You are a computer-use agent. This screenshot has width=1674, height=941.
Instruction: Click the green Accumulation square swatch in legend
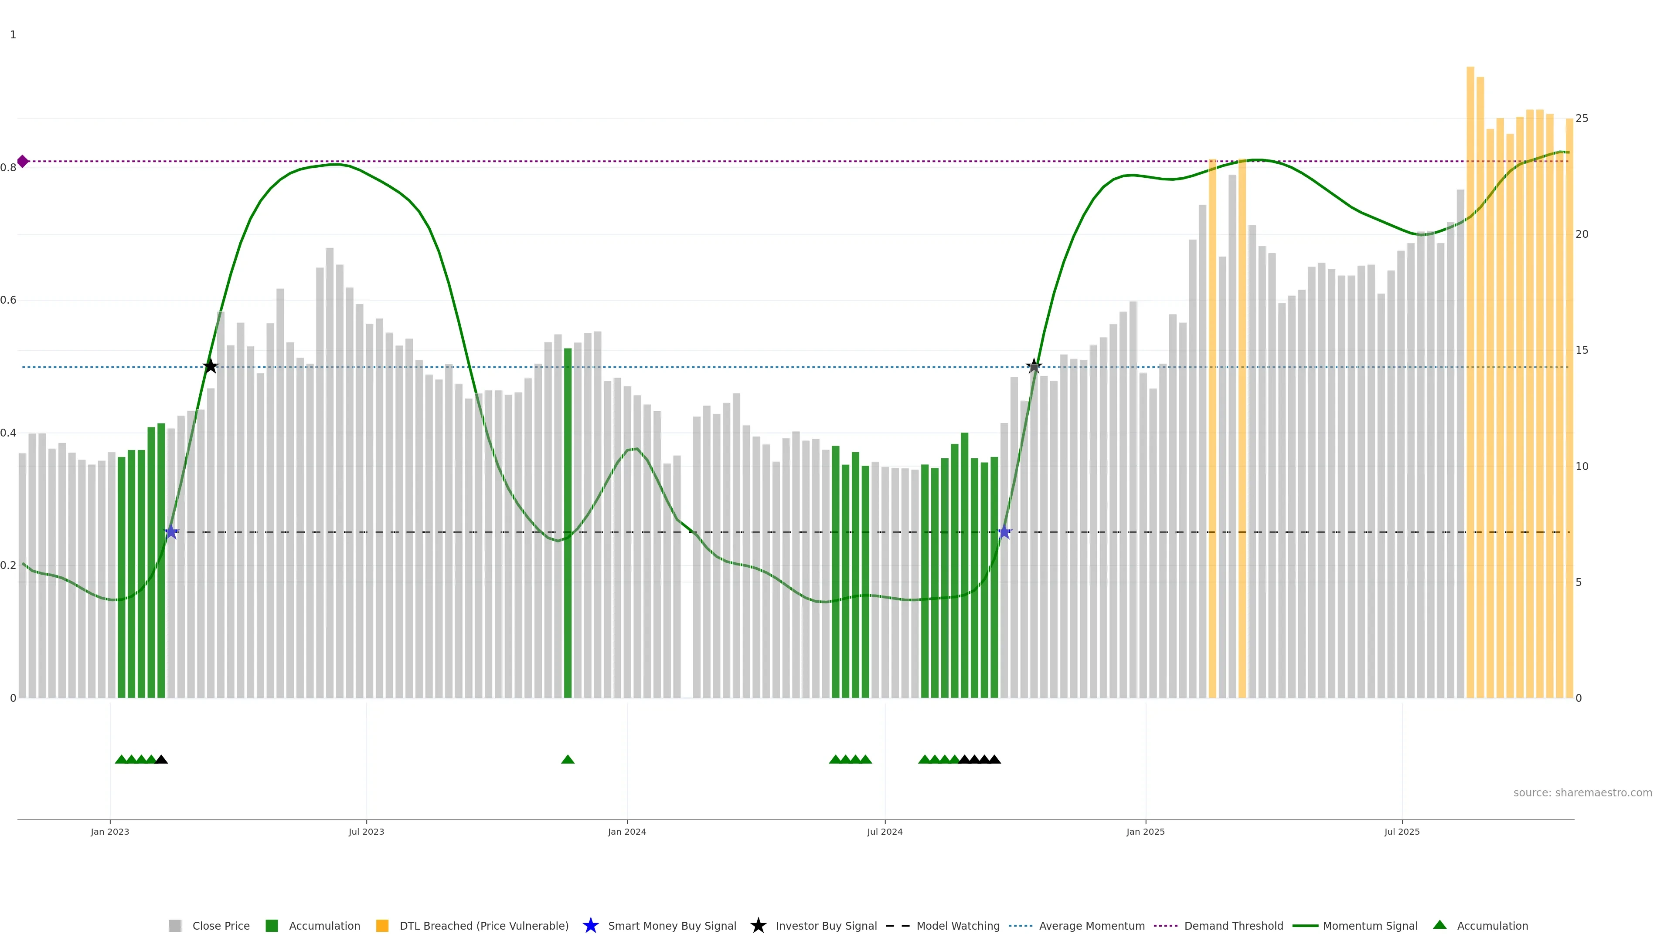272,925
